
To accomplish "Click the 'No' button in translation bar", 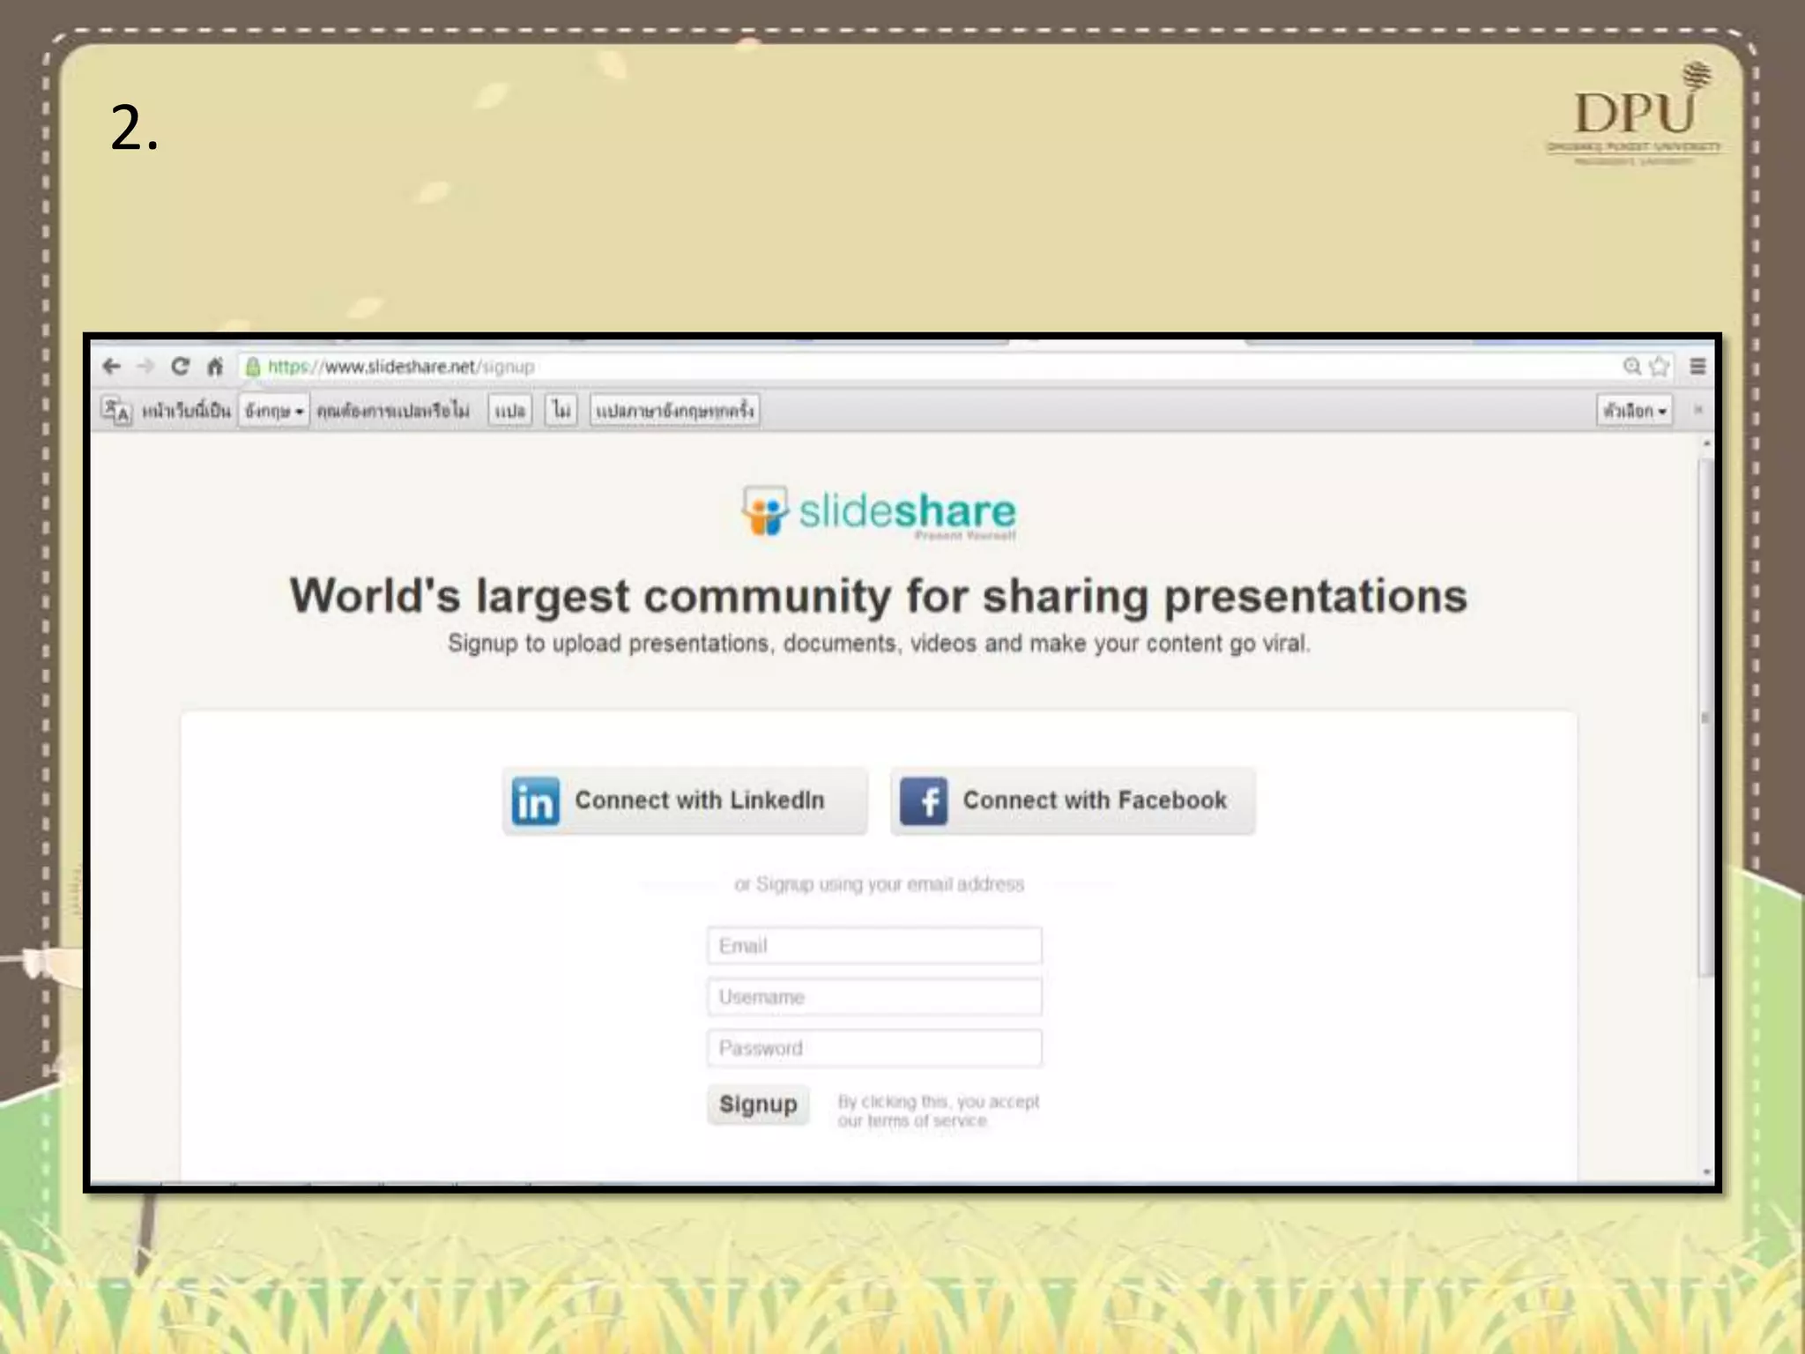I will point(561,411).
